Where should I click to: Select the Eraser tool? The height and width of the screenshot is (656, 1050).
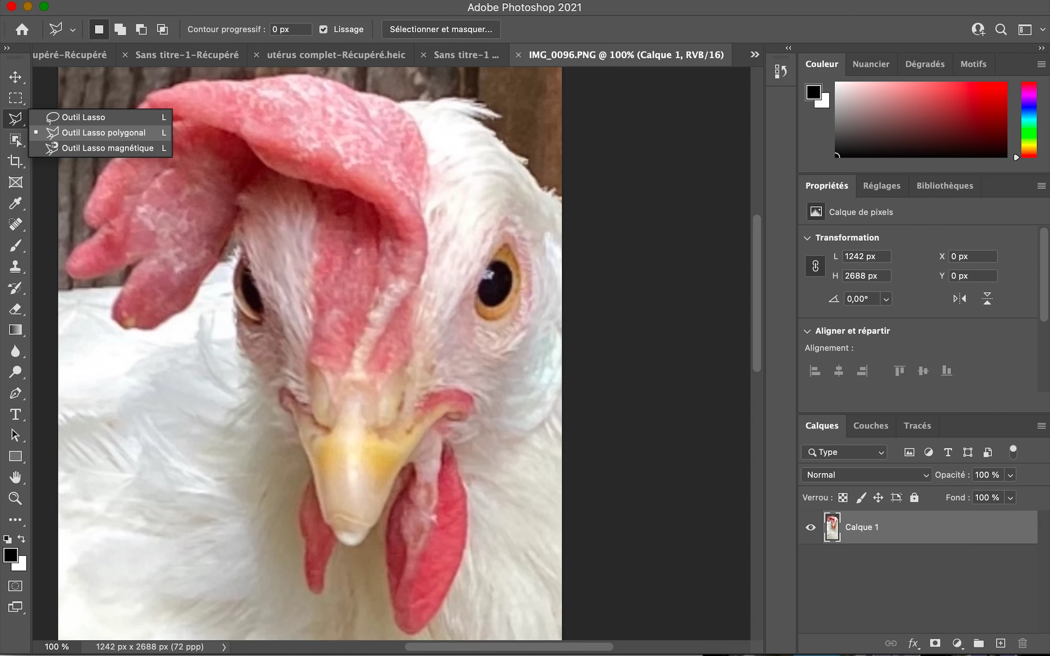tap(15, 309)
